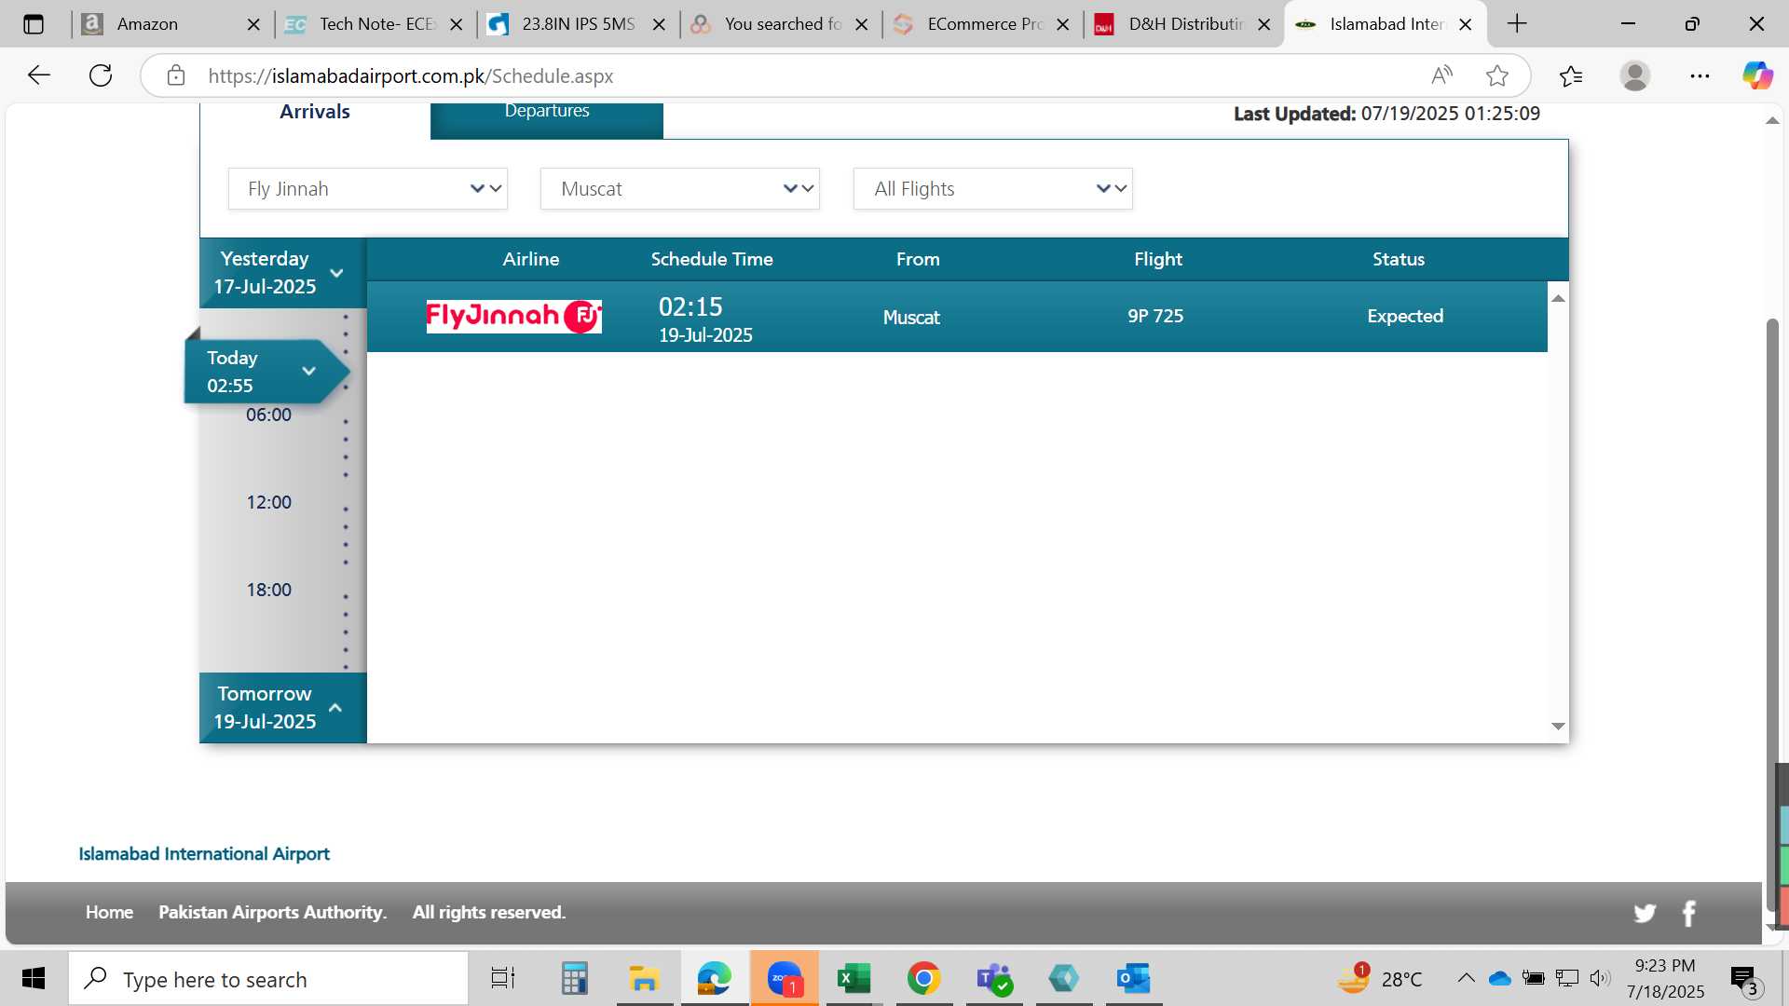Open volume control in tray
The height and width of the screenshot is (1006, 1789).
1600,978
